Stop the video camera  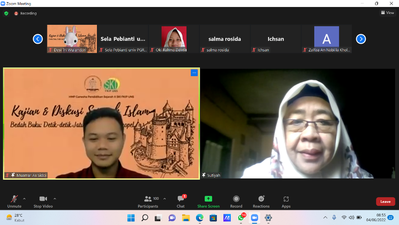point(43,201)
